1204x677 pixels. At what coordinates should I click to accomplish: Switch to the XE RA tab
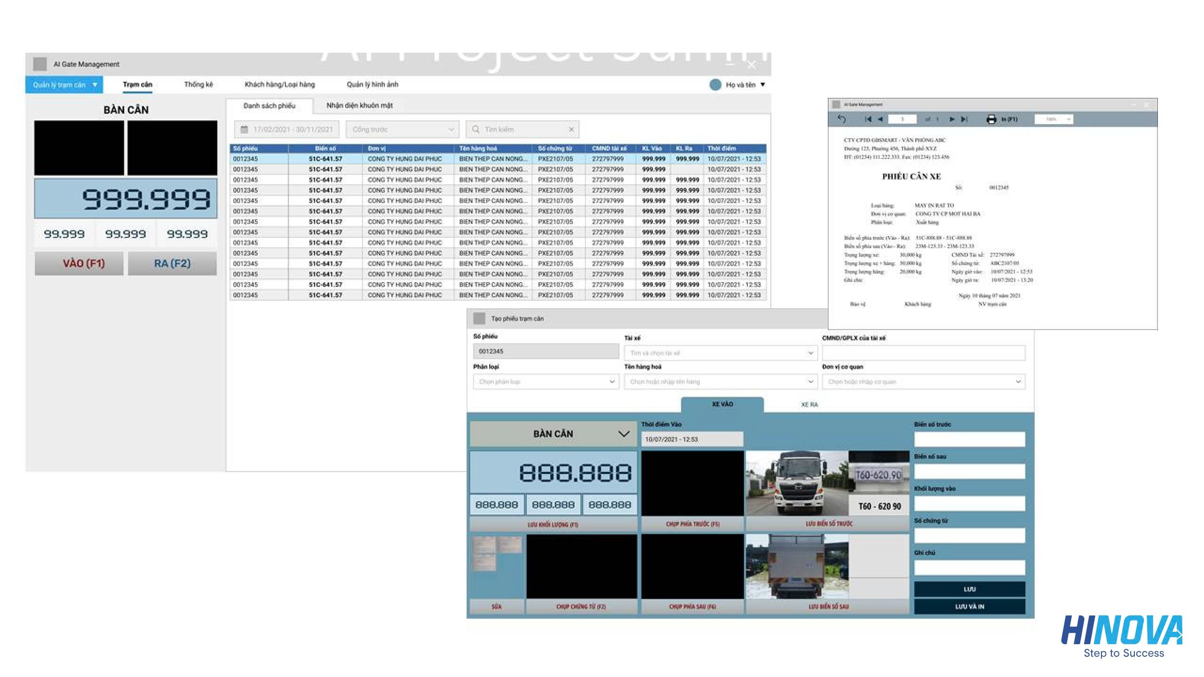point(809,405)
